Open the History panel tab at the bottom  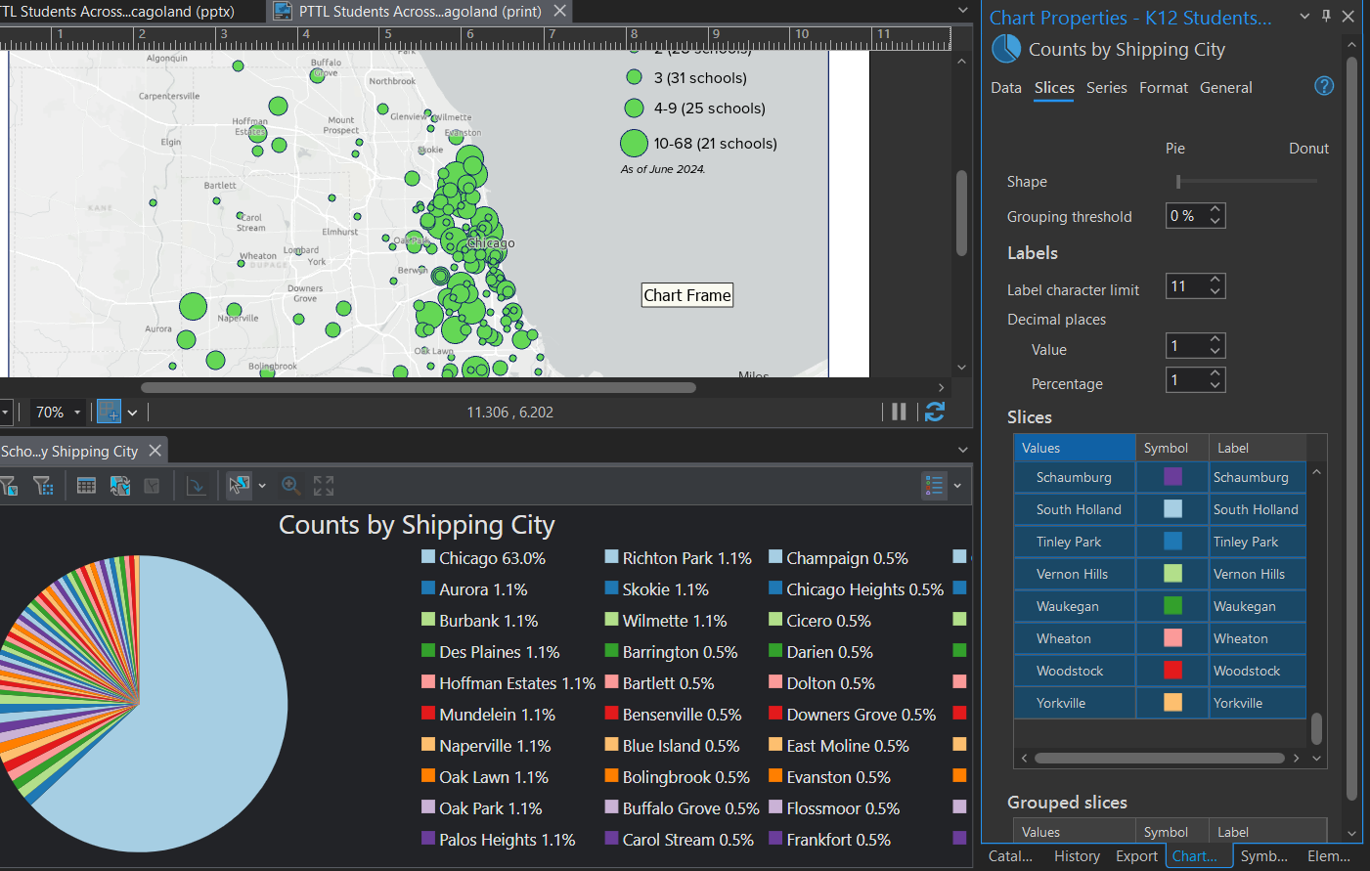coord(1076,855)
